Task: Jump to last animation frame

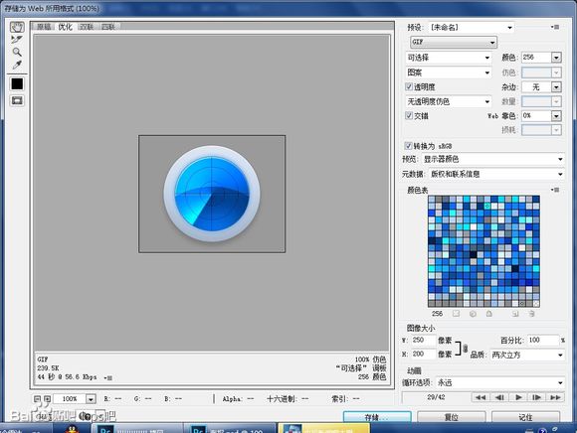Action: [555, 397]
